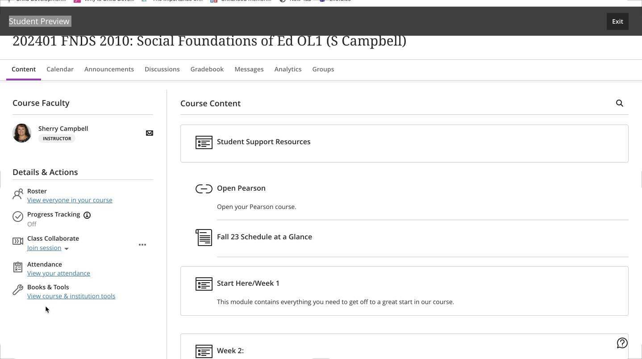Expand the Join session dropdown arrow
This screenshot has width=642, height=359.
67,249
